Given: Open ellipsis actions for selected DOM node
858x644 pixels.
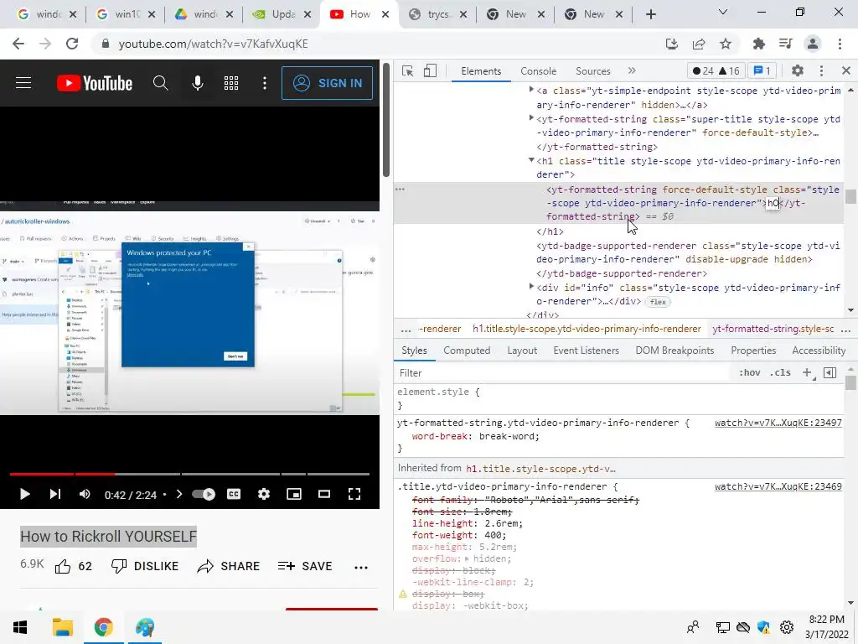Looking at the screenshot, I should point(400,189).
